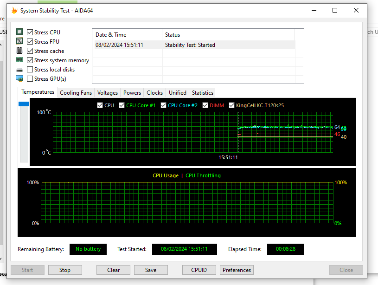Viewport: 378px width, 285px height.
Task: Open the Clocks tab
Action: (155, 93)
